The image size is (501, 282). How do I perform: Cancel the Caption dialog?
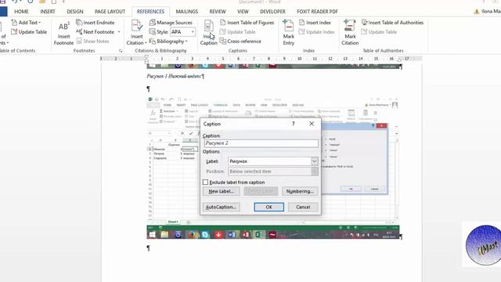point(303,207)
